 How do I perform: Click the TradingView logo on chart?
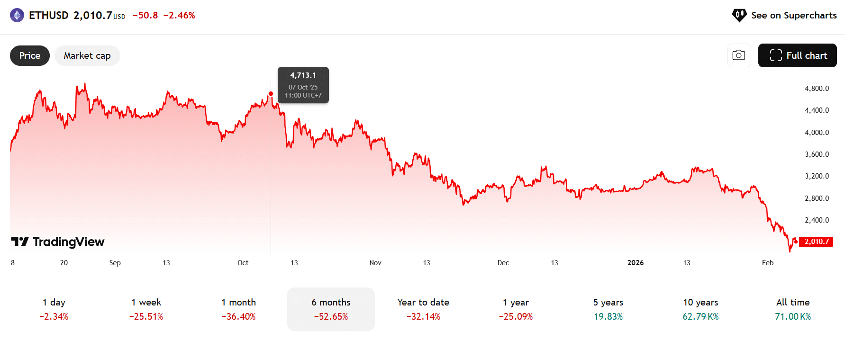[58, 242]
